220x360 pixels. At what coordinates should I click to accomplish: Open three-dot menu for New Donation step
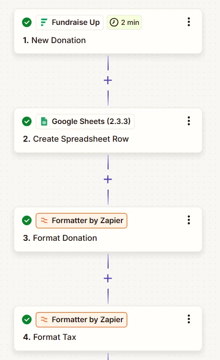pos(189,22)
